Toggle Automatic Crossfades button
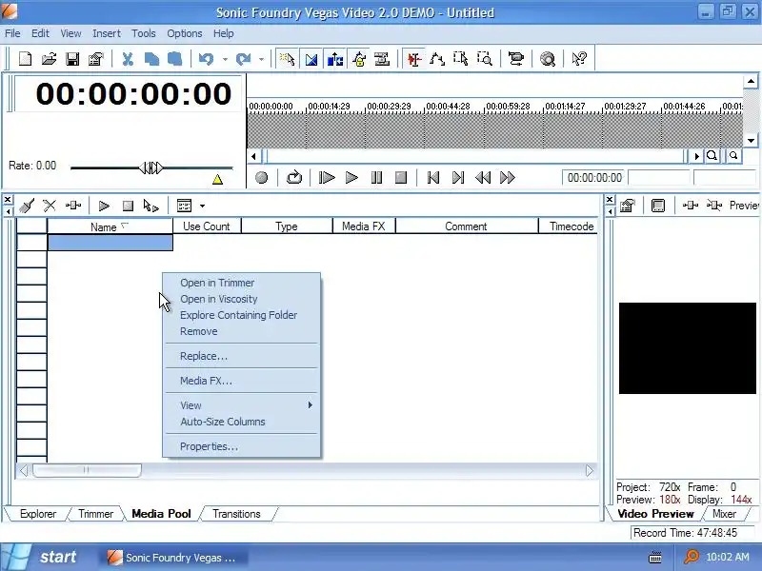The image size is (762, 571). (311, 59)
